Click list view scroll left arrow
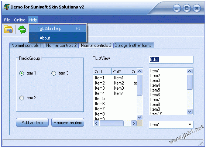 click(x=96, y=123)
